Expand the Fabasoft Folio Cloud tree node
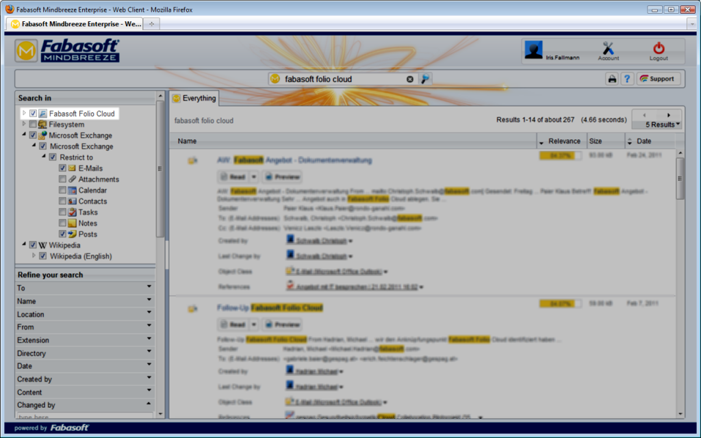Image resolution: width=701 pixels, height=438 pixels. 24,113
